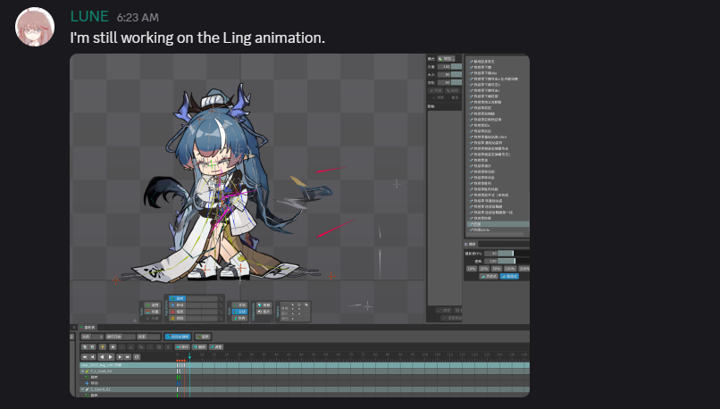The width and height of the screenshot is (720, 409).
Task: Toggle the blue Auto Key button
Action: click(178, 337)
